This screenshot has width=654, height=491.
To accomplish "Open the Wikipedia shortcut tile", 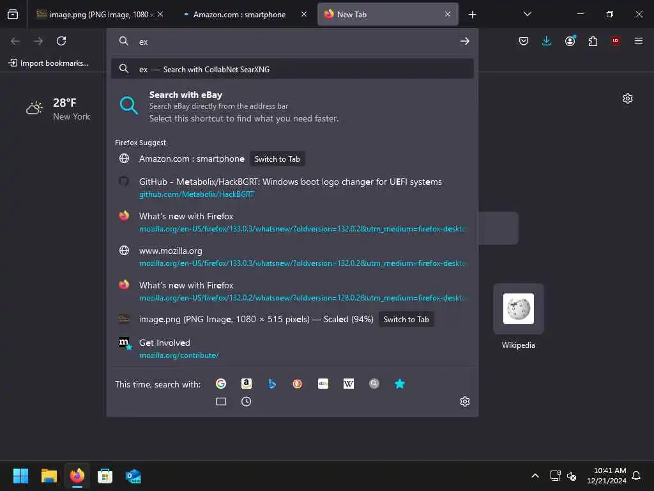I will click(x=519, y=316).
